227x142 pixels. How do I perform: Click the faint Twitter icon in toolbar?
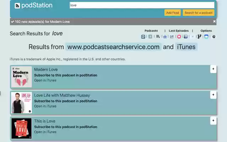coord(192,37)
